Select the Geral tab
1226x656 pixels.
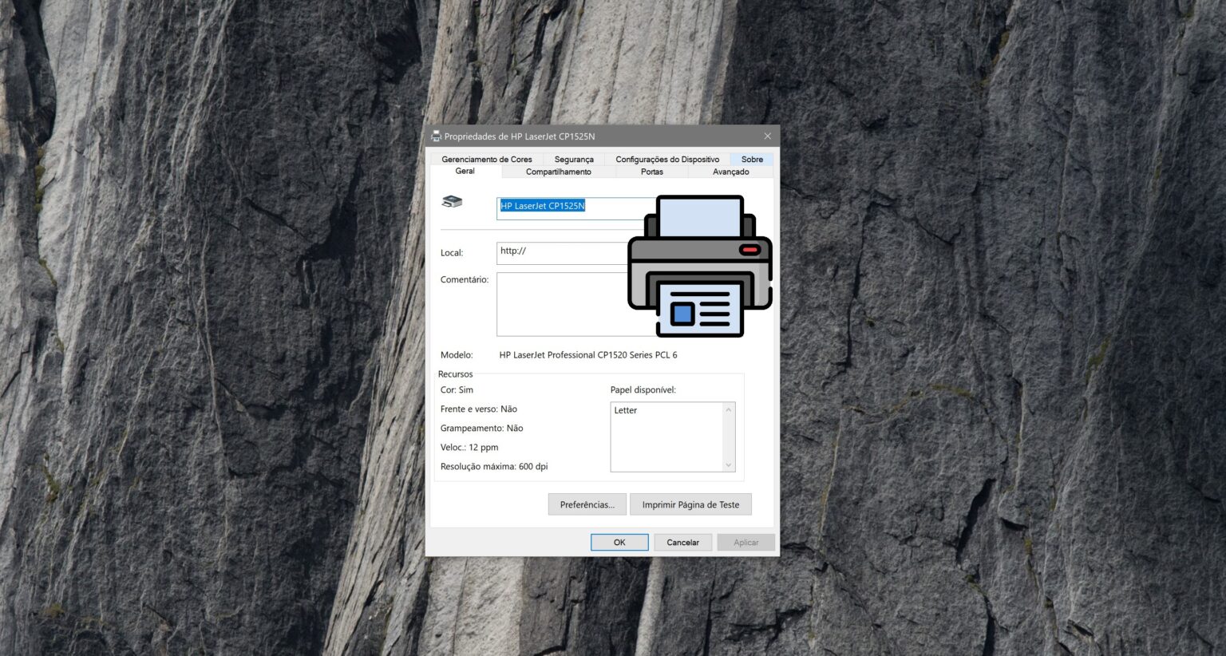[x=464, y=171]
